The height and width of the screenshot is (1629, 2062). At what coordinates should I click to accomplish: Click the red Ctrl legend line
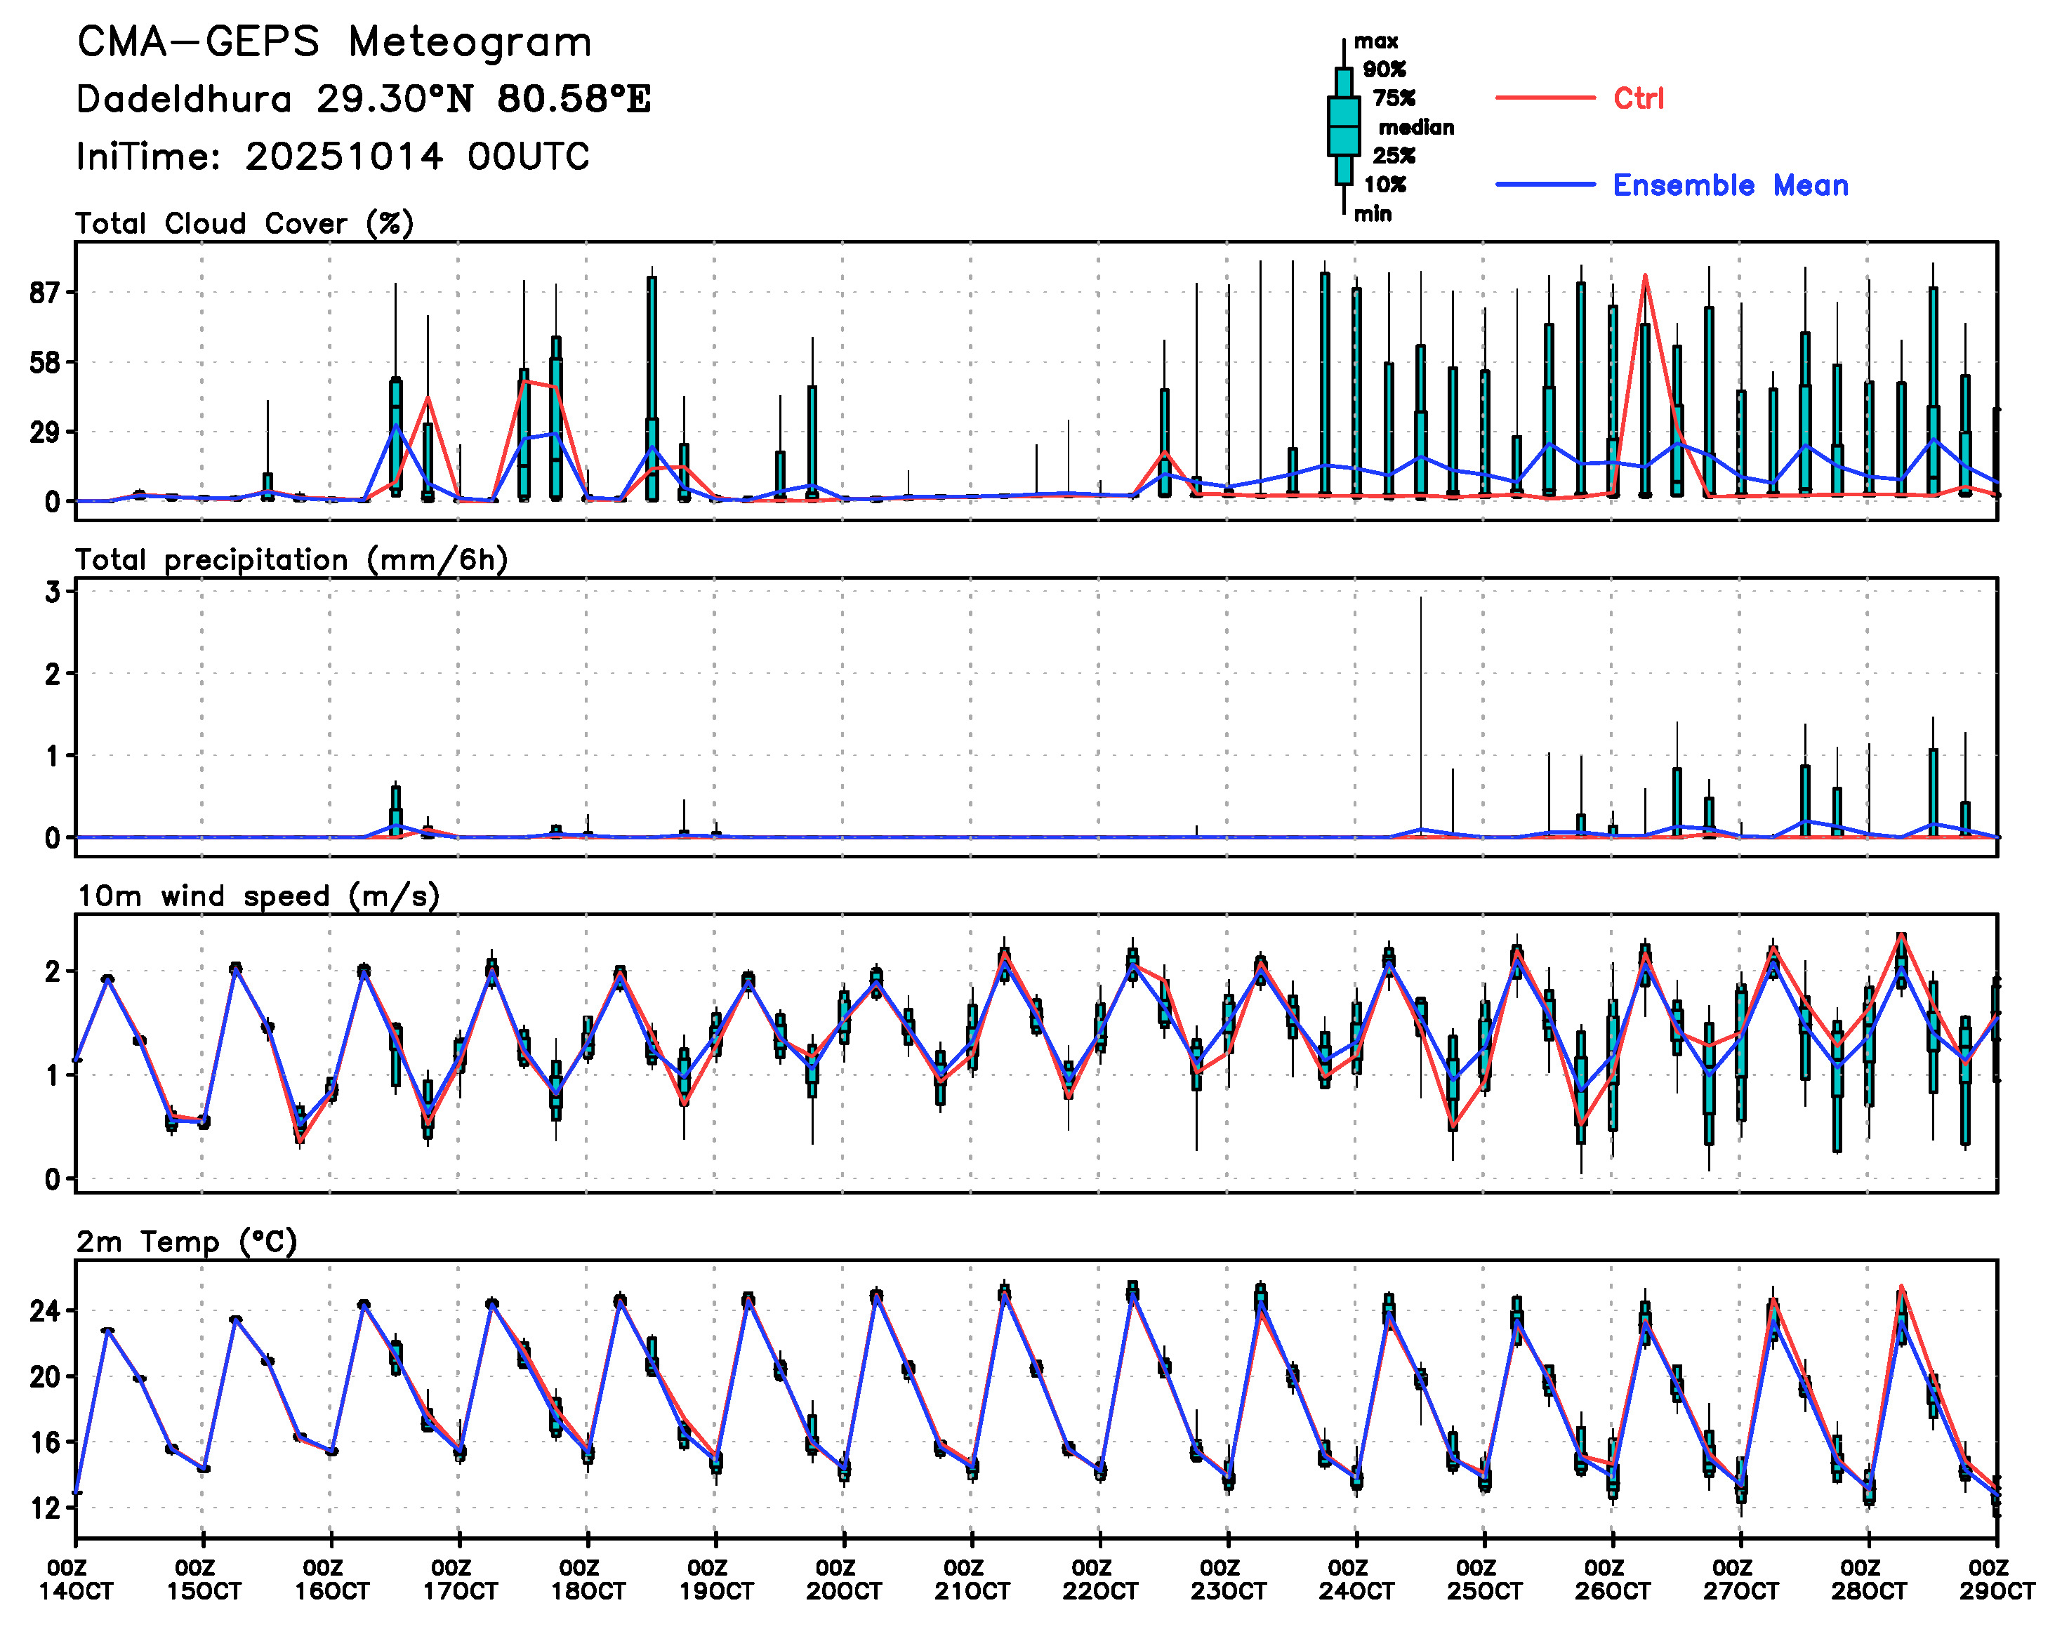click(1545, 98)
